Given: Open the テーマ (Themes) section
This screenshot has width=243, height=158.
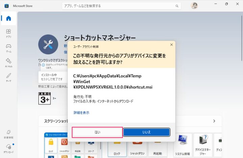Looking at the screenshot, I should pos(8,77).
